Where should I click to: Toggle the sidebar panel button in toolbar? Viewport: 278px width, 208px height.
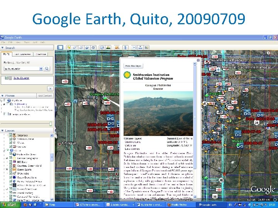pos(60,47)
